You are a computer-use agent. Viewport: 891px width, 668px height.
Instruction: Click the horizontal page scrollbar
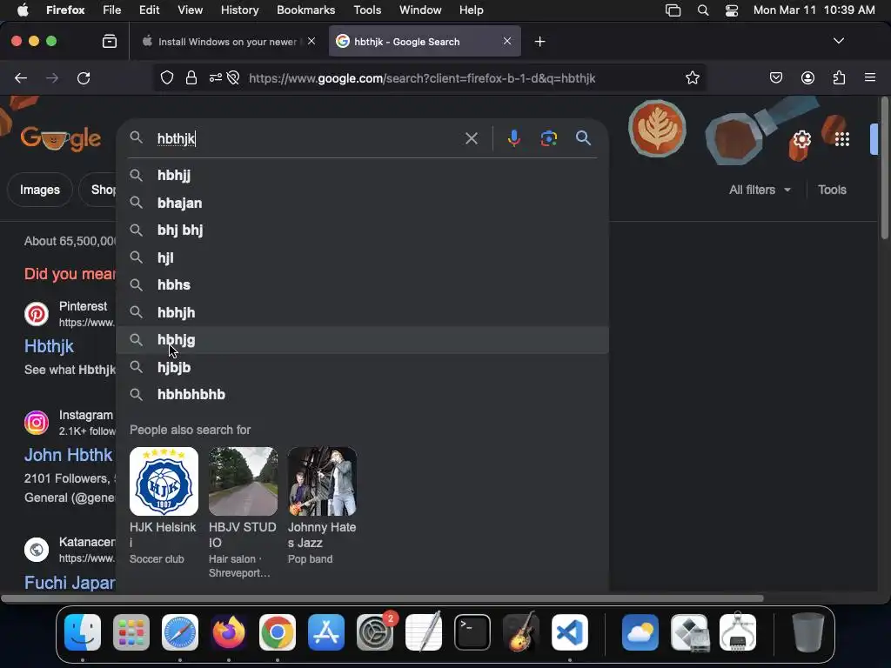click(382, 598)
